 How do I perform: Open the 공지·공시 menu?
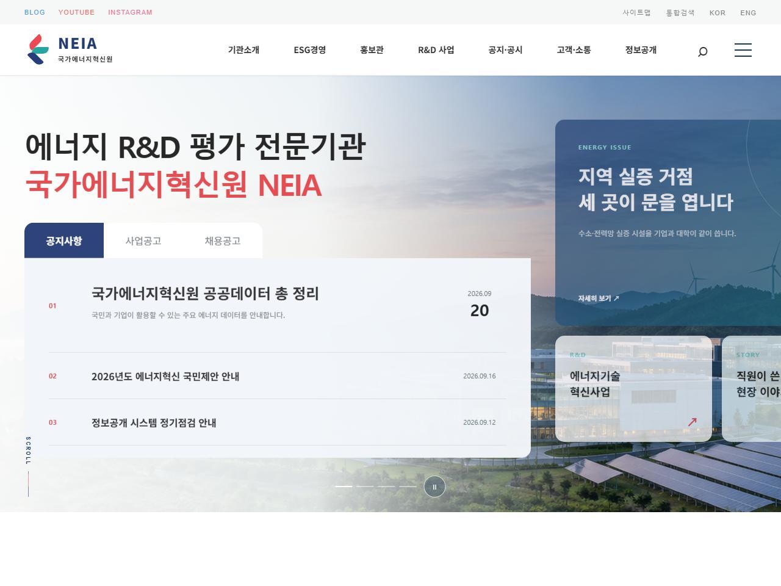pyautogui.click(x=505, y=50)
